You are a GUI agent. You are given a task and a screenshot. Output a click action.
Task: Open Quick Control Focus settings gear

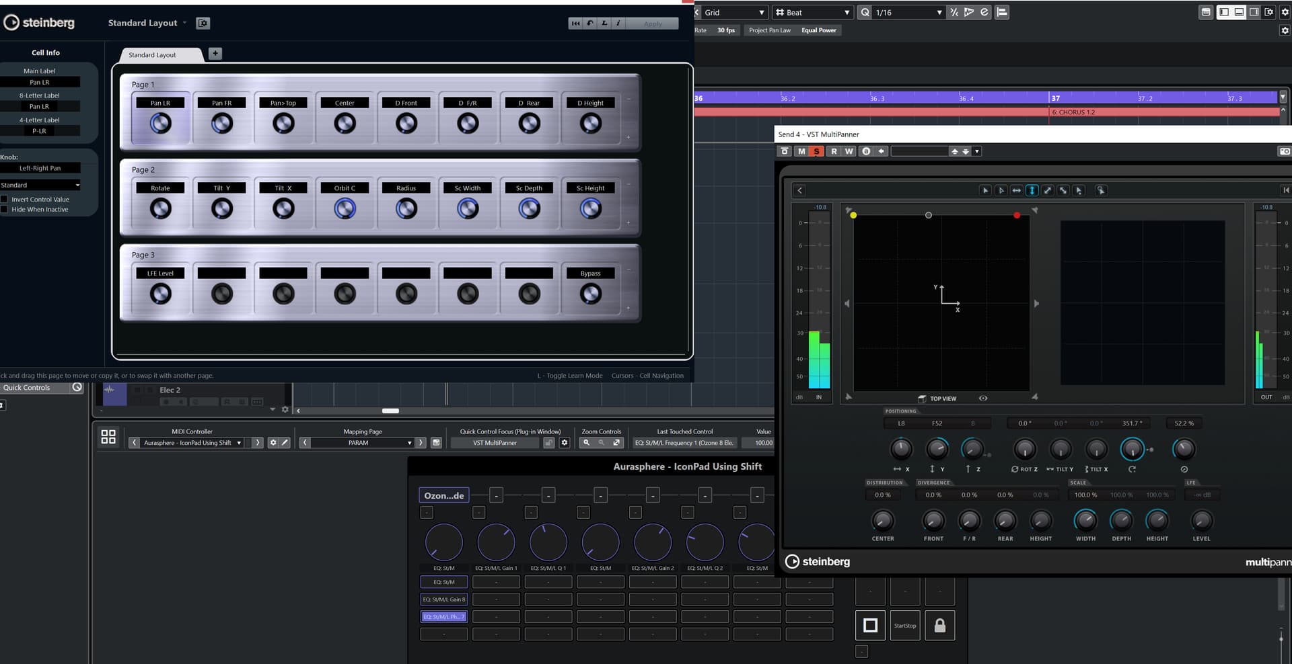(x=565, y=443)
